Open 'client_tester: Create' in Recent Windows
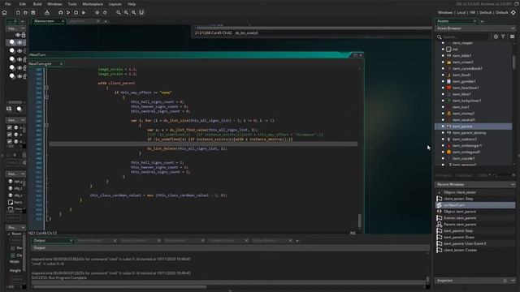520x292 pixels. pyautogui.click(x=460, y=251)
